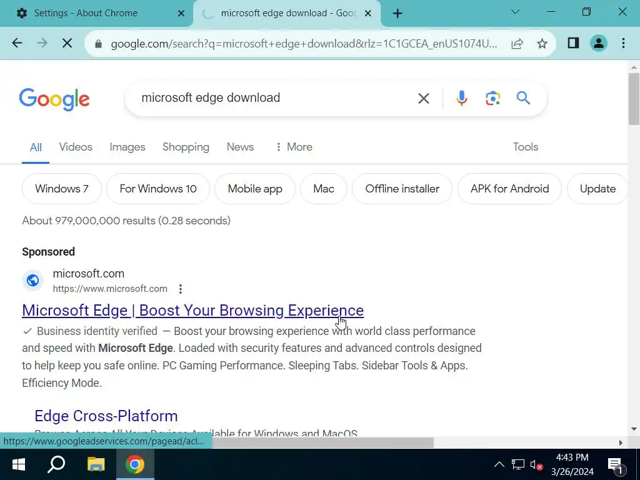
Task: Open the network status tray icon
Action: (x=517, y=464)
